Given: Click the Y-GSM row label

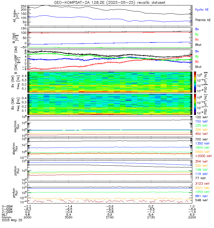Looking at the screenshot, I should [7, 209].
